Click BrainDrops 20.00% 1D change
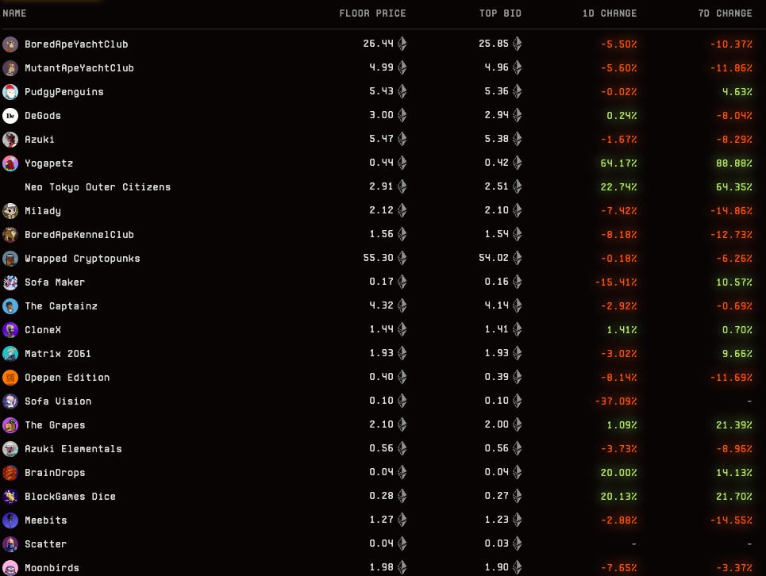 [618, 473]
